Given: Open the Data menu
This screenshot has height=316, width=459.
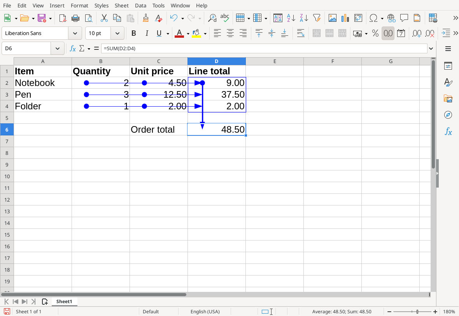Looking at the screenshot, I should 140,5.
